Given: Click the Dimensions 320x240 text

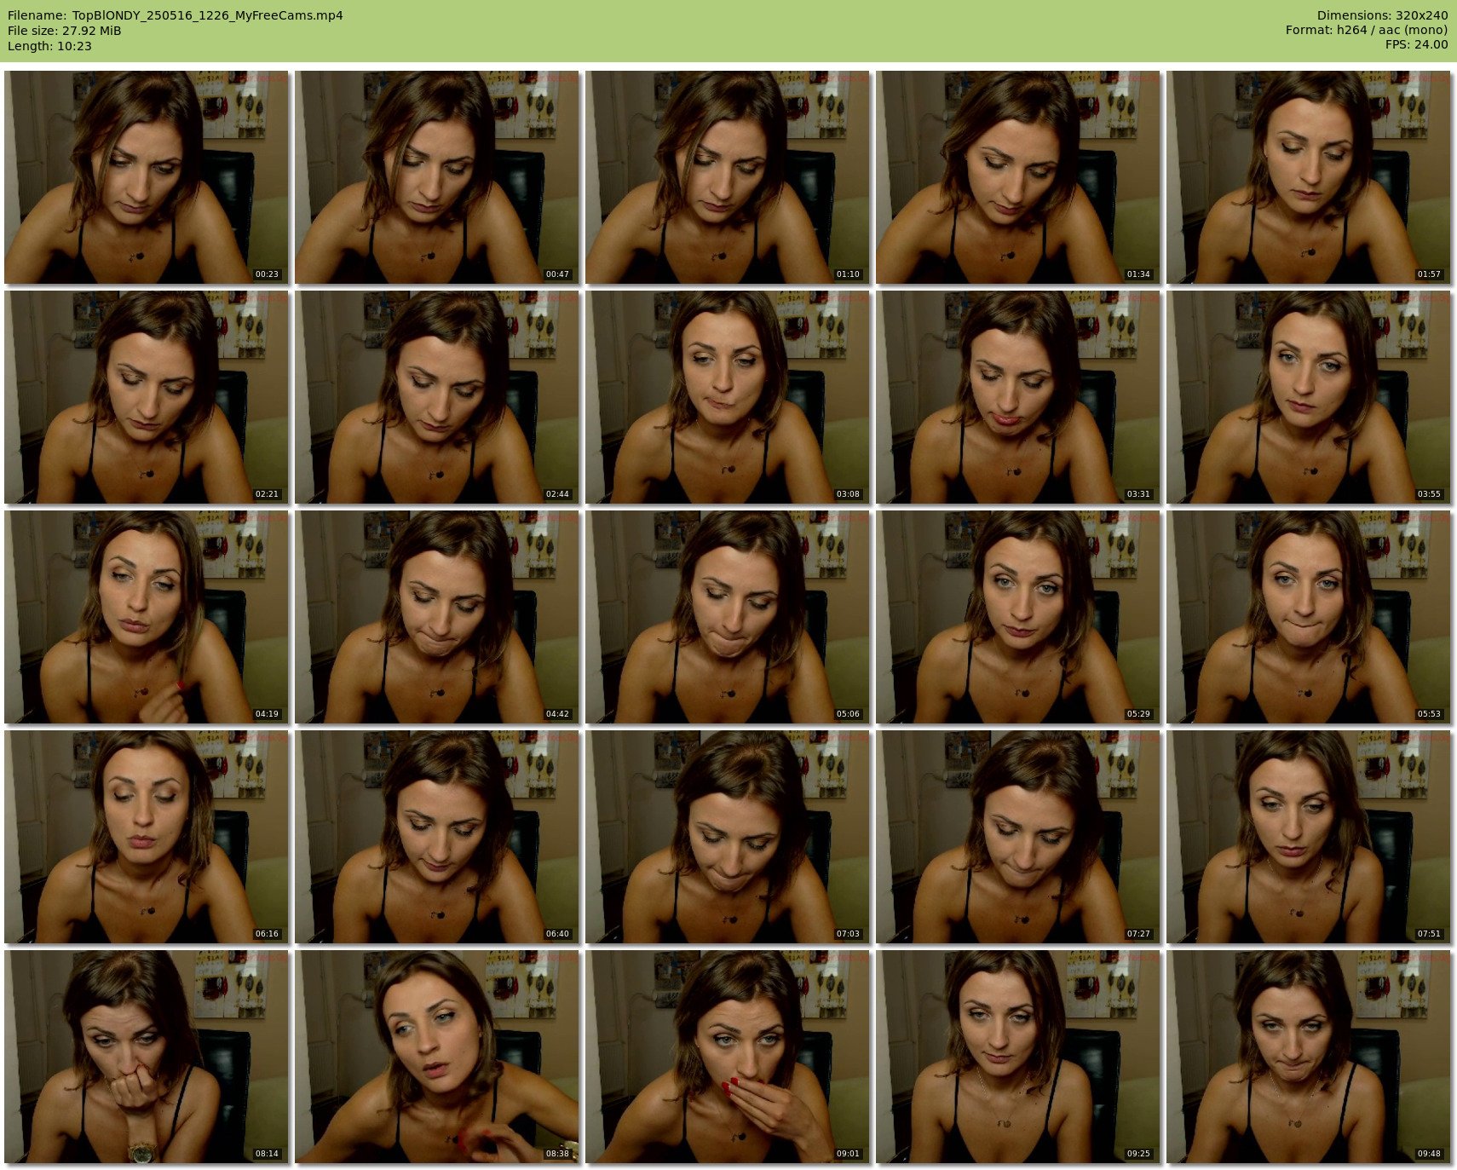Looking at the screenshot, I should [x=1382, y=15].
